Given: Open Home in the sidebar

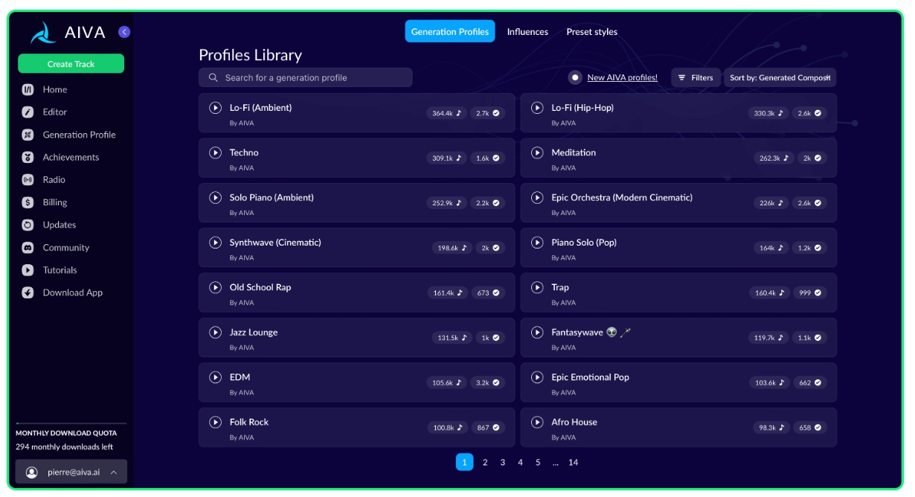Looking at the screenshot, I should click(x=55, y=89).
